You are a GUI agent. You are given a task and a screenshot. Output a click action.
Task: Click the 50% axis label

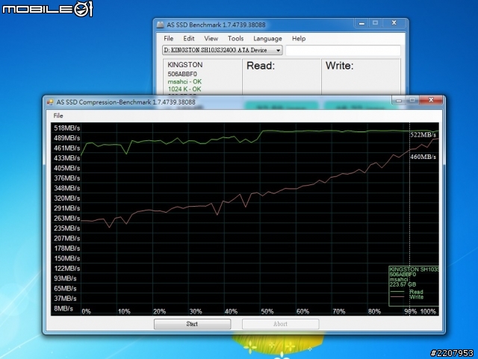click(x=267, y=311)
